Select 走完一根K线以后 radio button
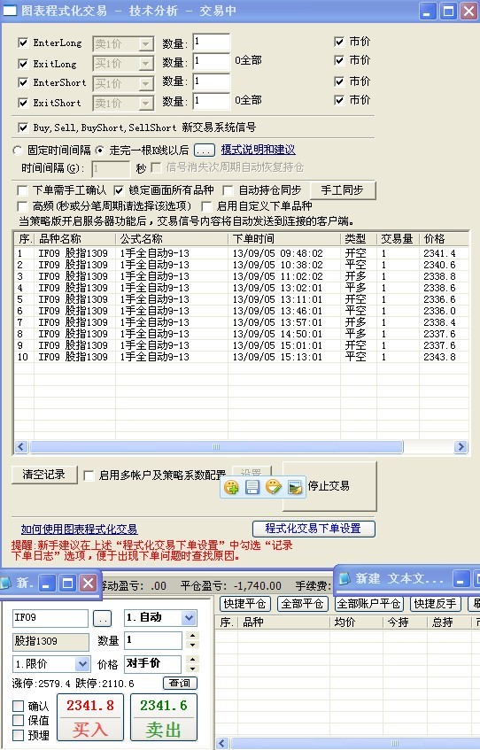Viewport: 480px width, 750px height. click(x=100, y=151)
